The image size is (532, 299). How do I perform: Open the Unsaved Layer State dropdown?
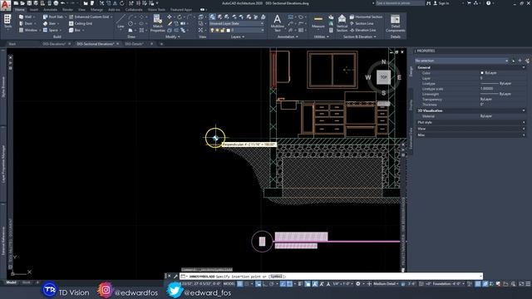[236, 23]
